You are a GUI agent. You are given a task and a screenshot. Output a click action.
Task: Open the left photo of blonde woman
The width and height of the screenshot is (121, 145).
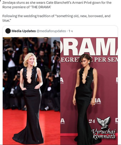coord(32,90)
